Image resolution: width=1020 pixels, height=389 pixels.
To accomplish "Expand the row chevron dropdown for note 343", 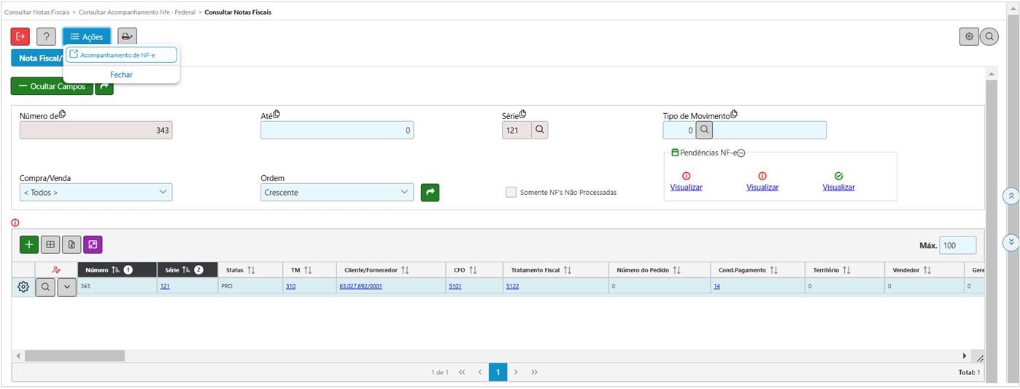I will 66,287.
